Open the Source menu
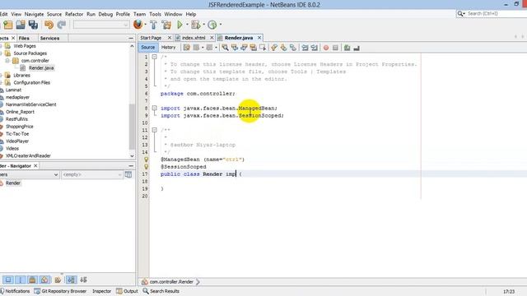 [54, 14]
